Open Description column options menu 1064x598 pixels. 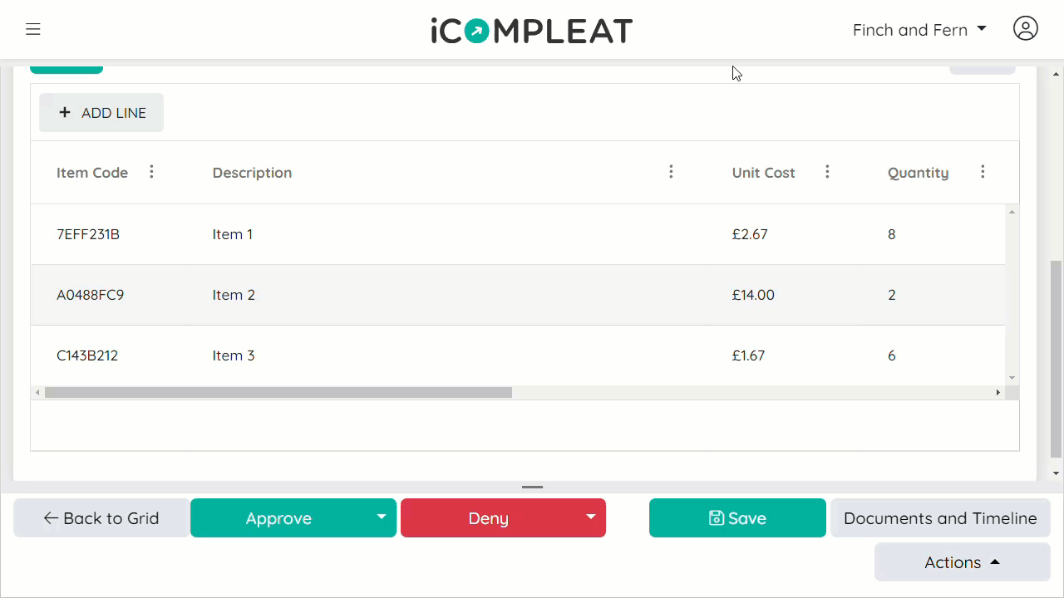pyautogui.click(x=671, y=172)
